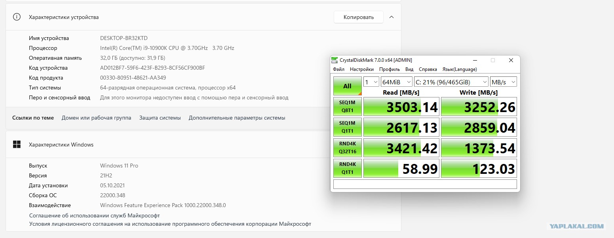Click the 3252.26 sequential write result
Image resolution: width=614 pixels, height=238 pixels.
pos(479,107)
